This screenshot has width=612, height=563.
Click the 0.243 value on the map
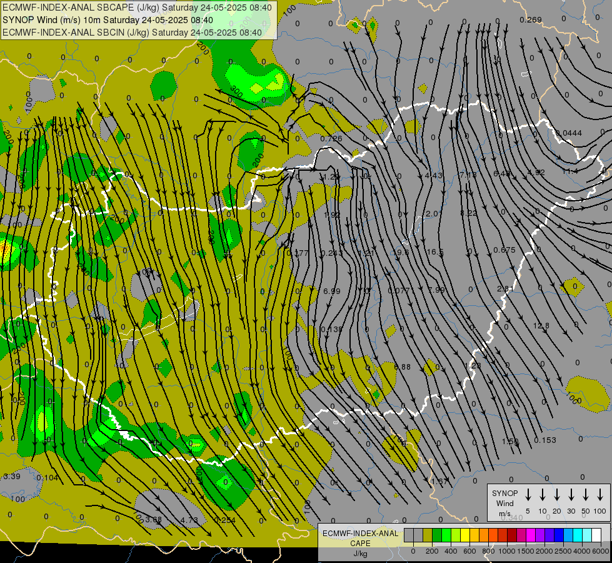pos(331,253)
